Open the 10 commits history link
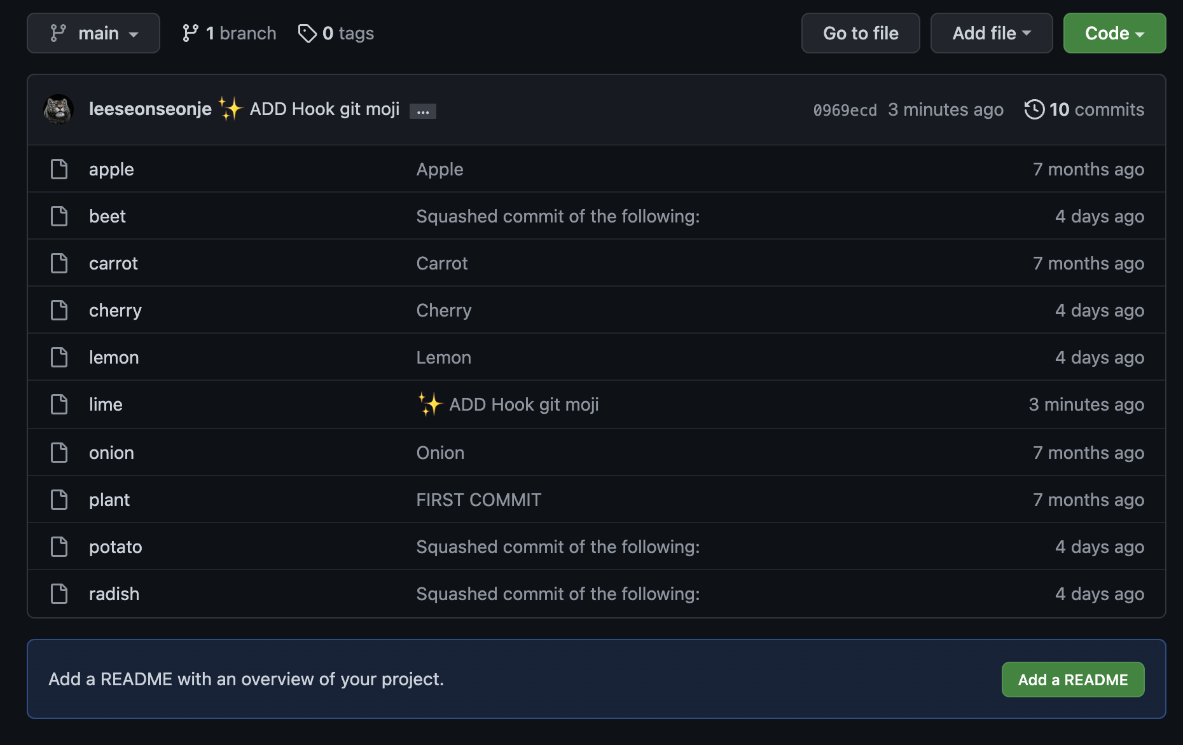The height and width of the screenshot is (745, 1183). click(1096, 109)
